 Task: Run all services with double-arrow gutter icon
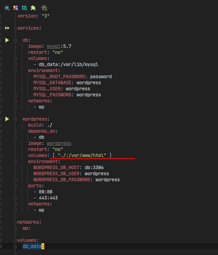[7, 28]
